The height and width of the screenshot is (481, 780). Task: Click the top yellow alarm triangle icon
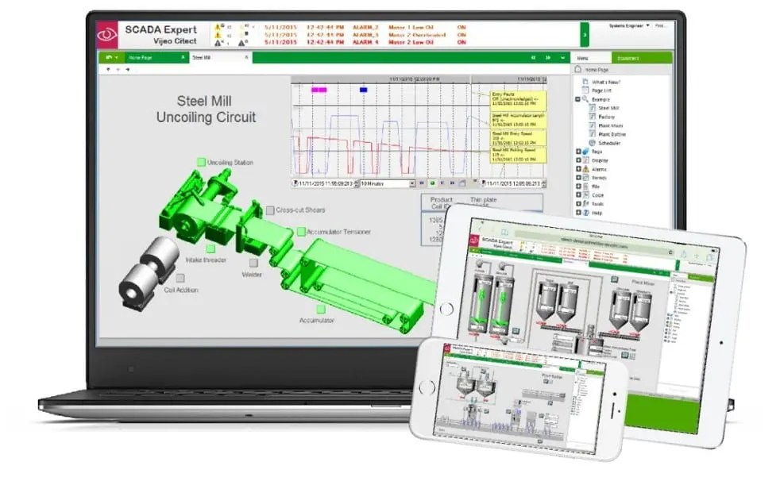click(218, 27)
